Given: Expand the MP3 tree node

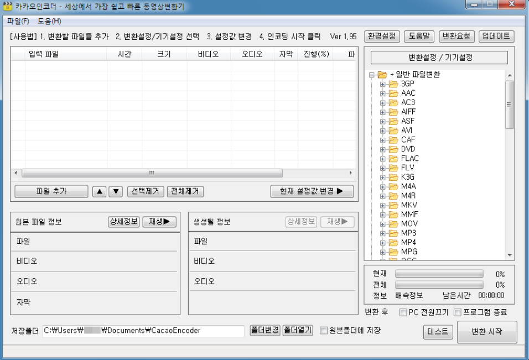Looking at the screenshot, I should (382, 233).
